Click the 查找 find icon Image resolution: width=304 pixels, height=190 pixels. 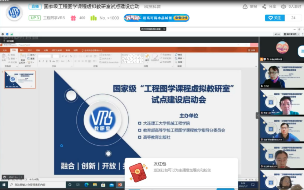click(179, 55)
